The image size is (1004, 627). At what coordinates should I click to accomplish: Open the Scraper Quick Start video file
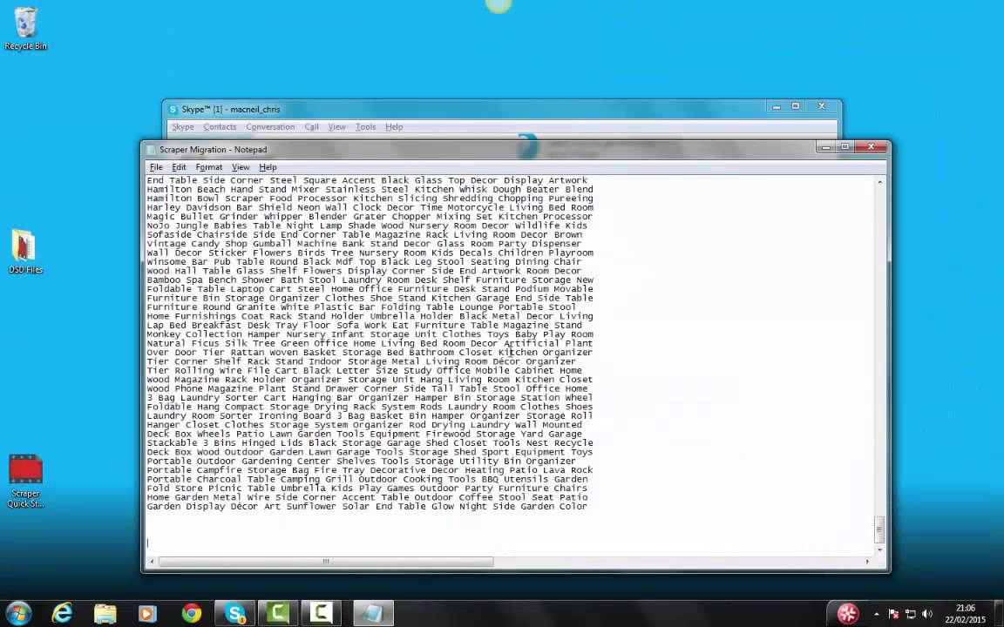[25, 481]
